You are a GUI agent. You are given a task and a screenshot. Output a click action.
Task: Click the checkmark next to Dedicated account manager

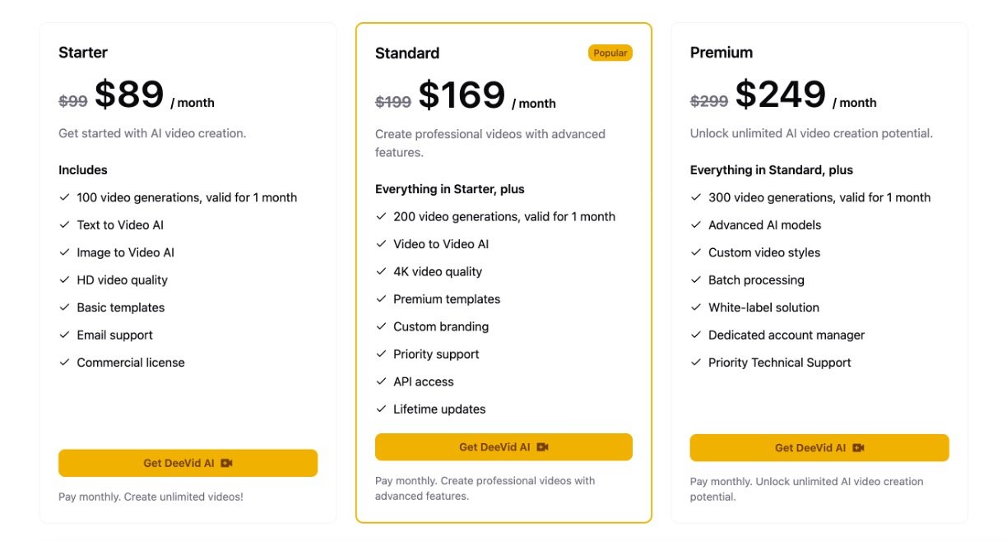coord(696,335)
